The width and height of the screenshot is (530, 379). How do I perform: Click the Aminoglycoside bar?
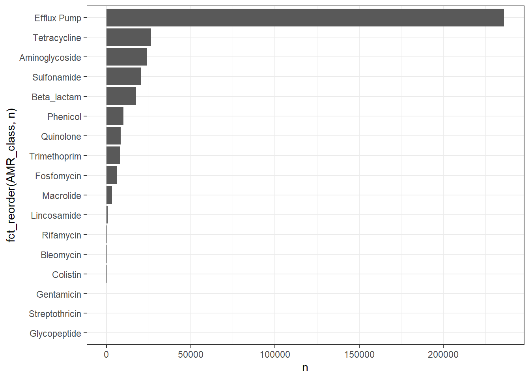pyautogui.click(x=127, y=57)
